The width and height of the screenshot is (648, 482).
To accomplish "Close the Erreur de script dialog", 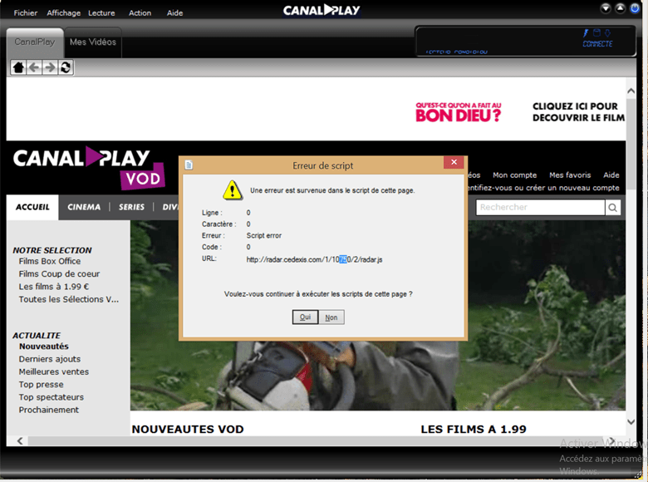I will (x=453, y=165).
